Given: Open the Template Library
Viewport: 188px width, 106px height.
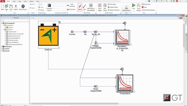Looking at the screenshot, I should pos(49,7).
